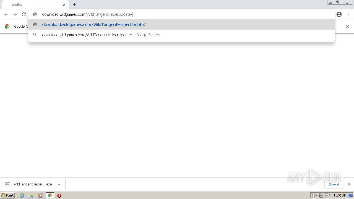The height and width of the screenshot is (199, 354).
Task: Reload the current page
Action: (24, 14)
